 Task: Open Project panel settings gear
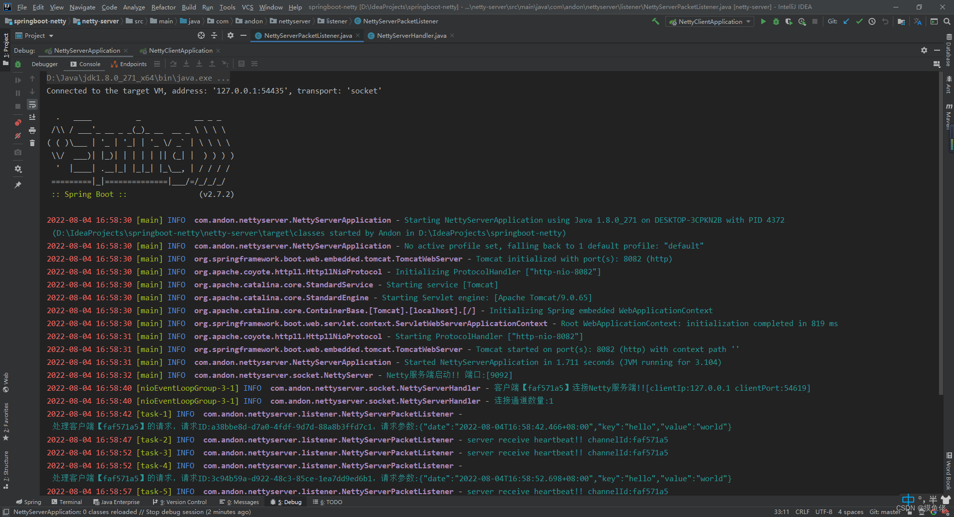[x=231, y=35]
